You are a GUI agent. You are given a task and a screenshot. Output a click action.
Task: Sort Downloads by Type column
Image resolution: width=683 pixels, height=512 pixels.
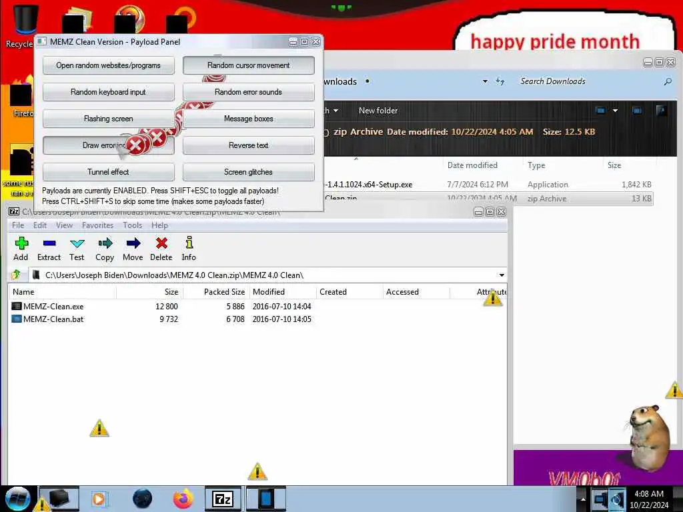563,165
